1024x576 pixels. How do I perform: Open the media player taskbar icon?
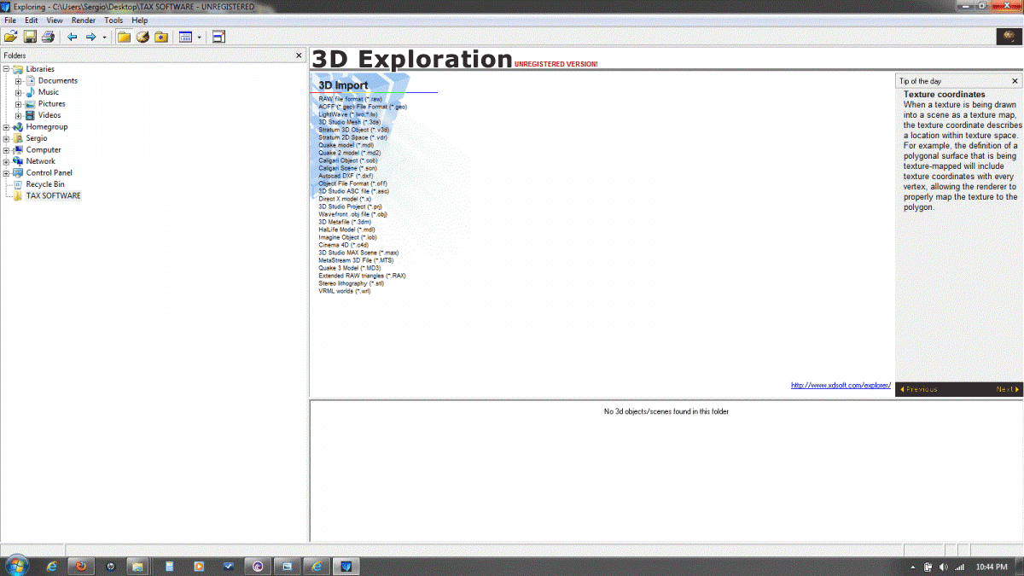(x=199, y=567)
